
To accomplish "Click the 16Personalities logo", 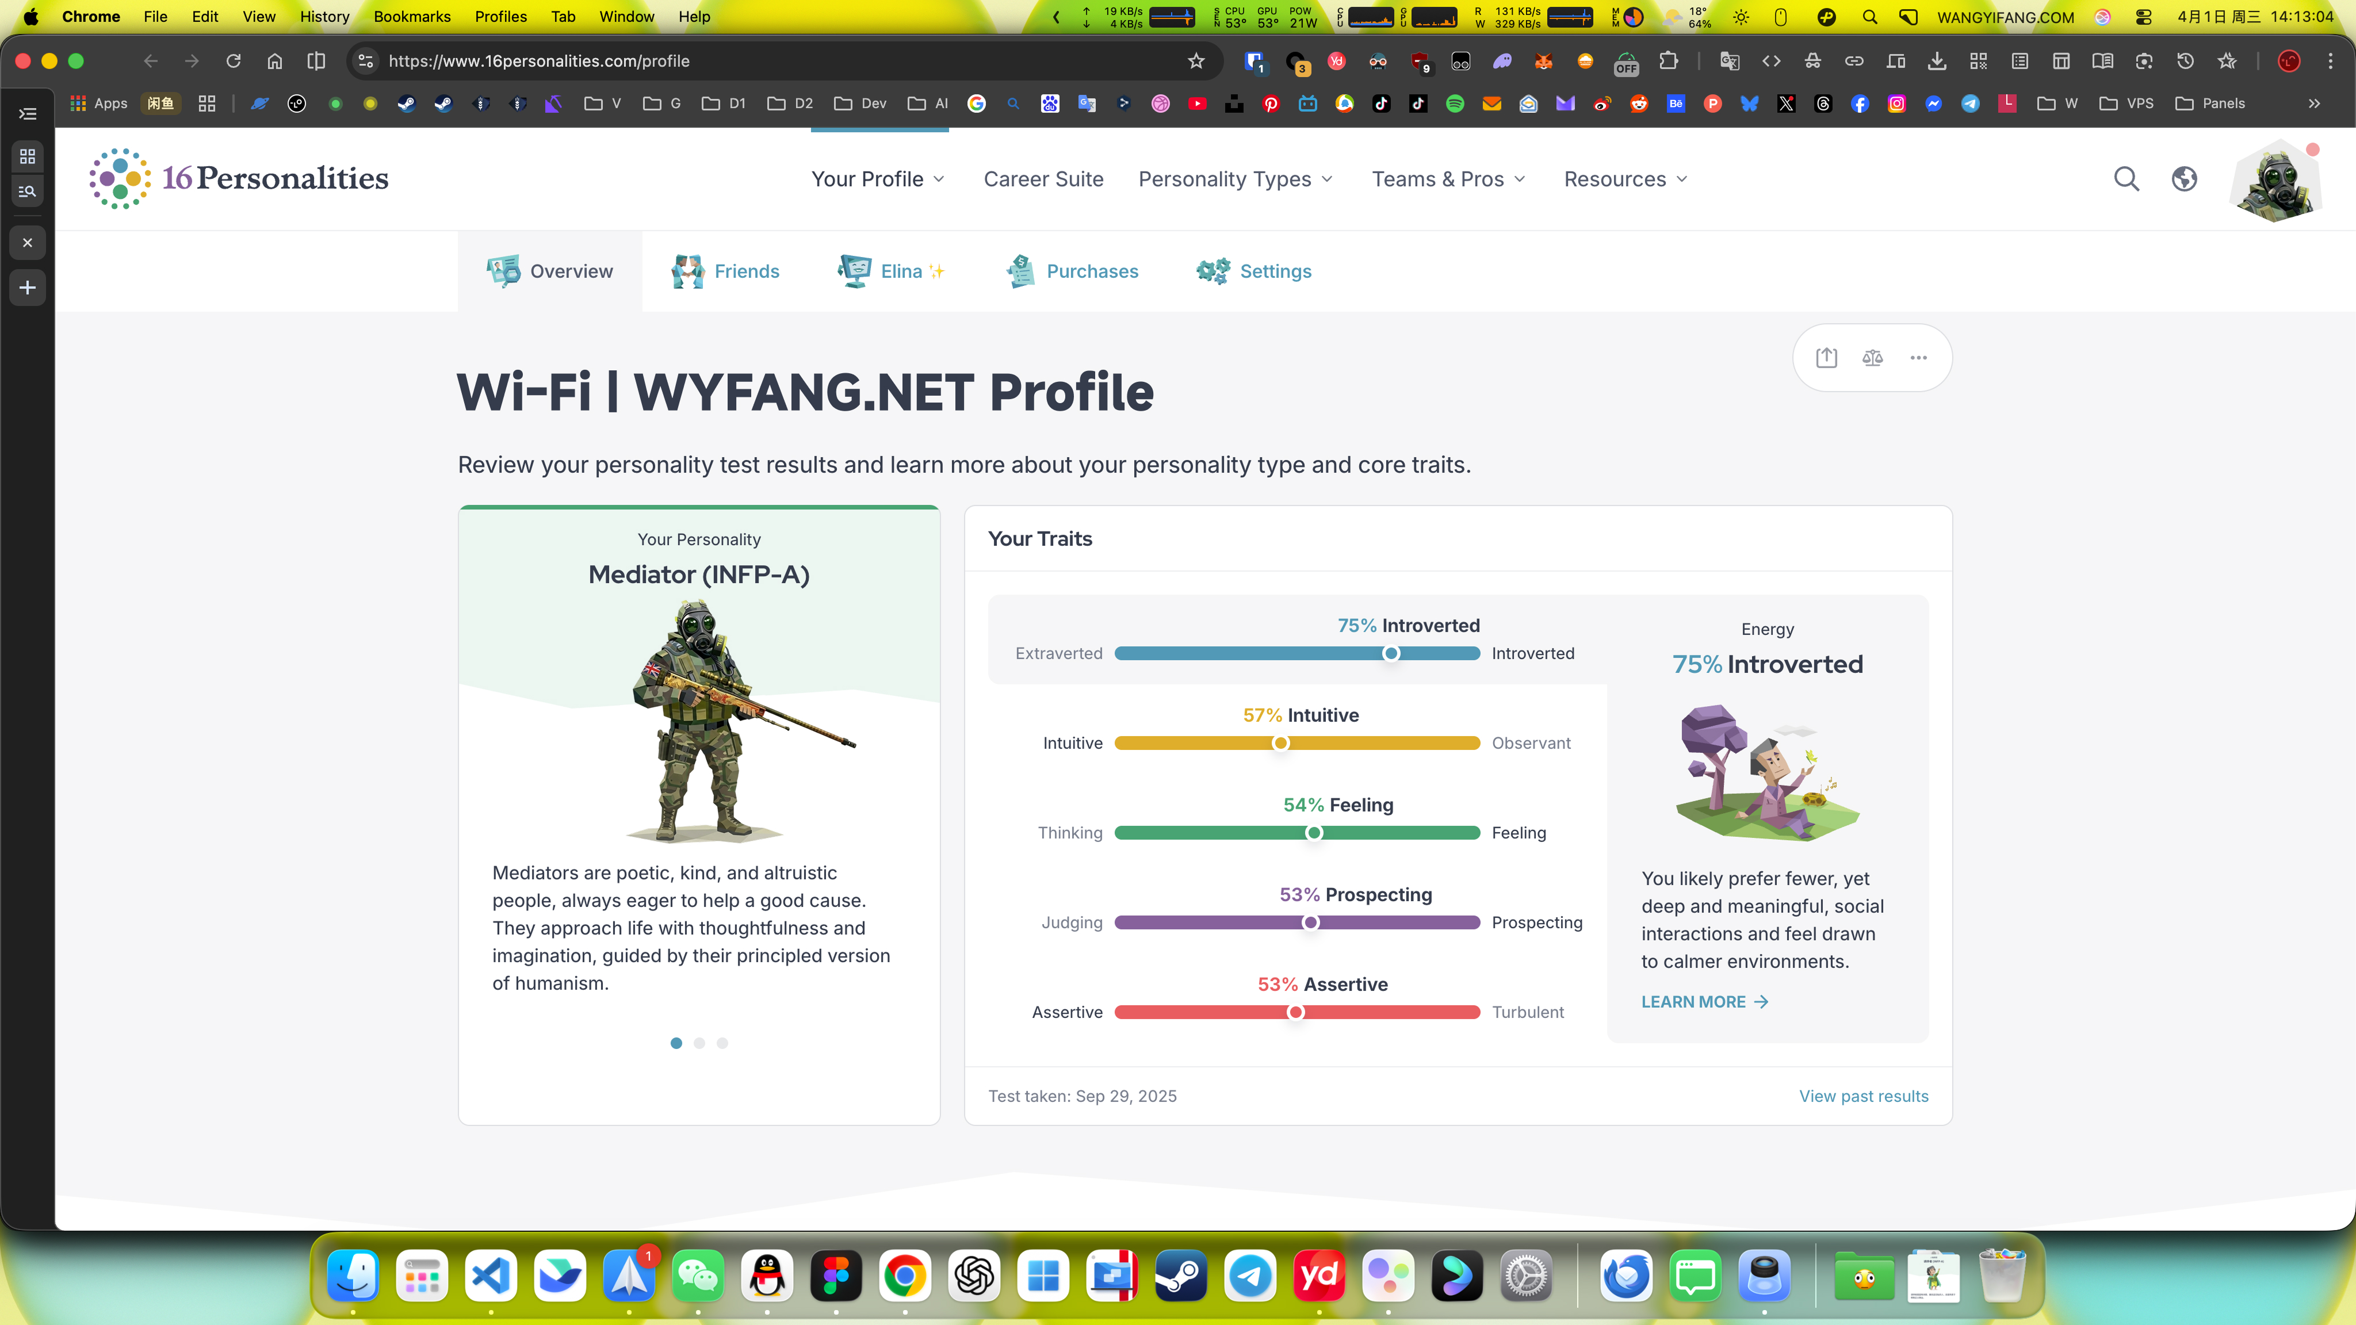I will tap(239, 178).
